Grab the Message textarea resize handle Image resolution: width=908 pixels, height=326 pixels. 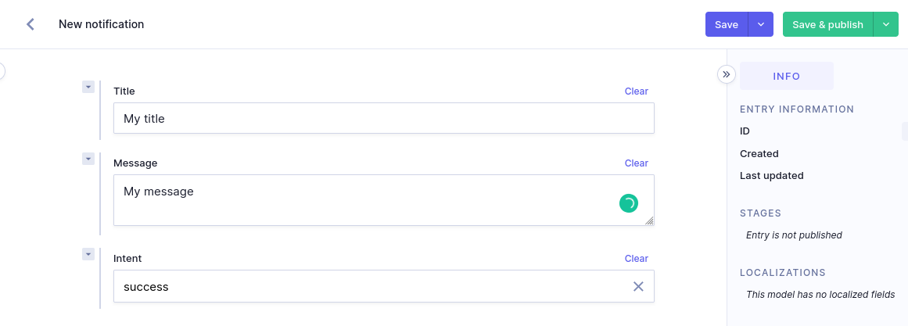point(649,220)
